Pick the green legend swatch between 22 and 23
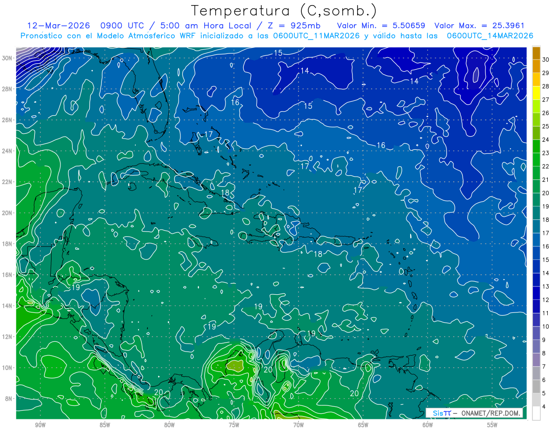 pos(536,160)
